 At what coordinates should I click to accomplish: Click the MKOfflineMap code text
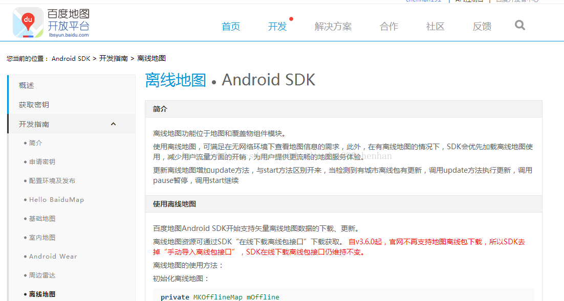point(218,297)
